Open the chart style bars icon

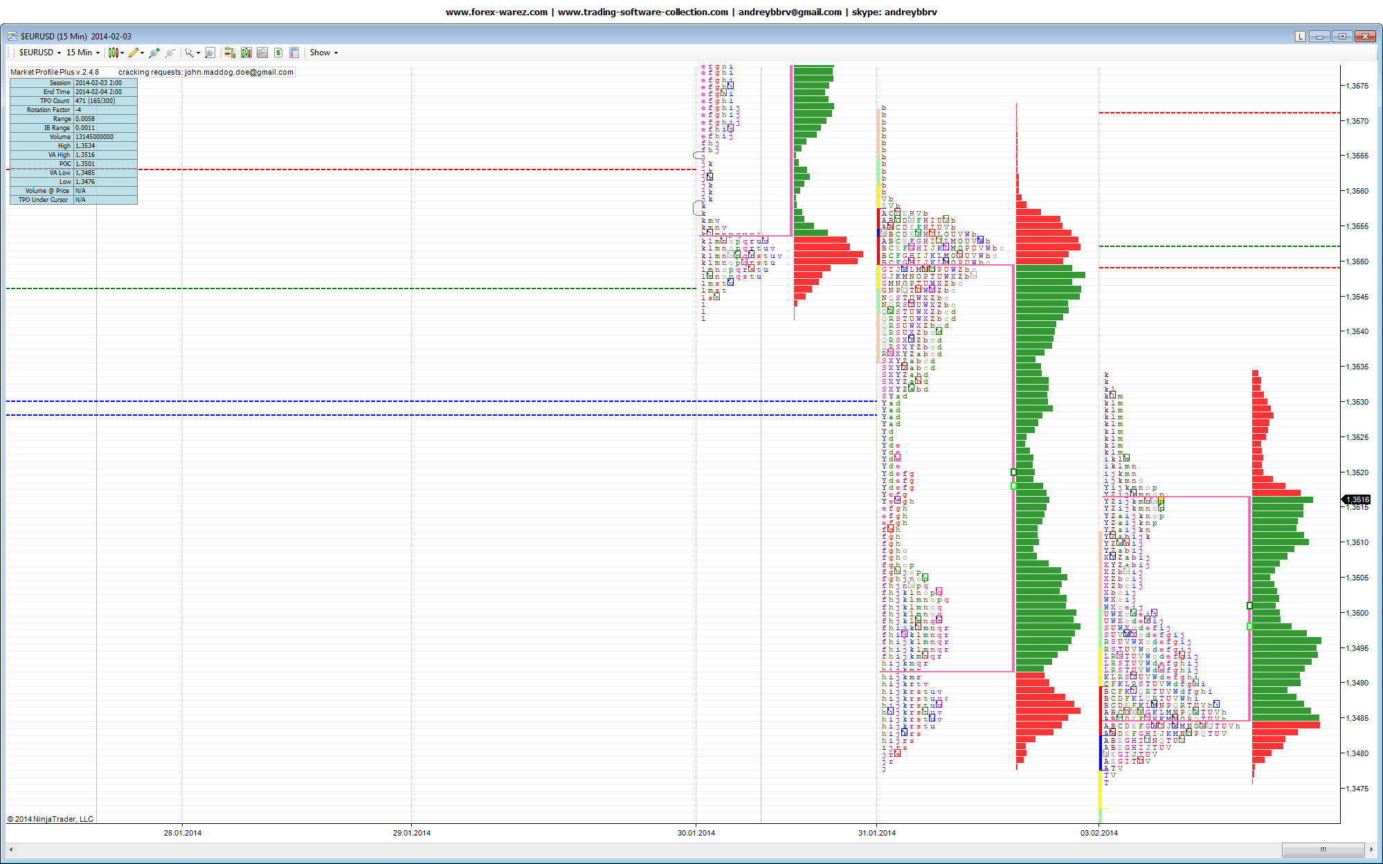tap(114, 53)
